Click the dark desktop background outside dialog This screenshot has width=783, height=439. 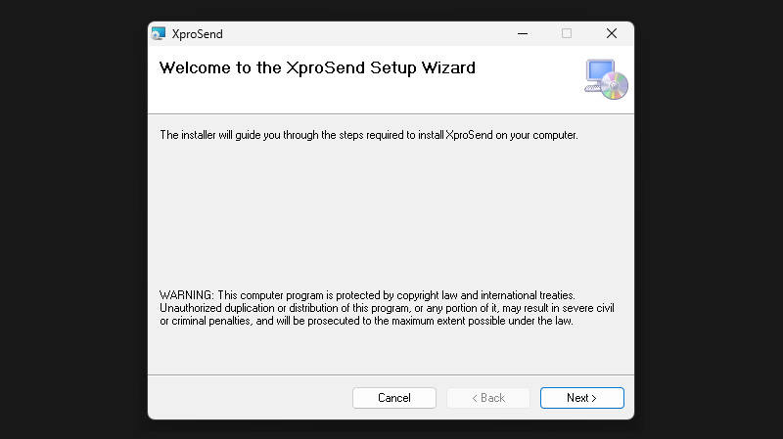coord(69,215)
